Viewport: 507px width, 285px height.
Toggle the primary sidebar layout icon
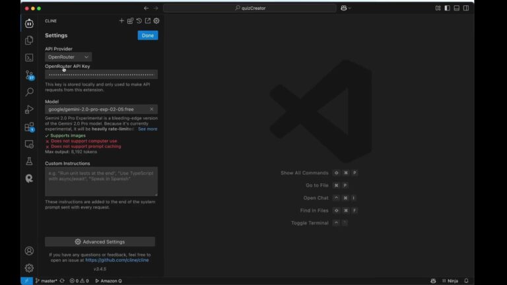pos(447,8)
